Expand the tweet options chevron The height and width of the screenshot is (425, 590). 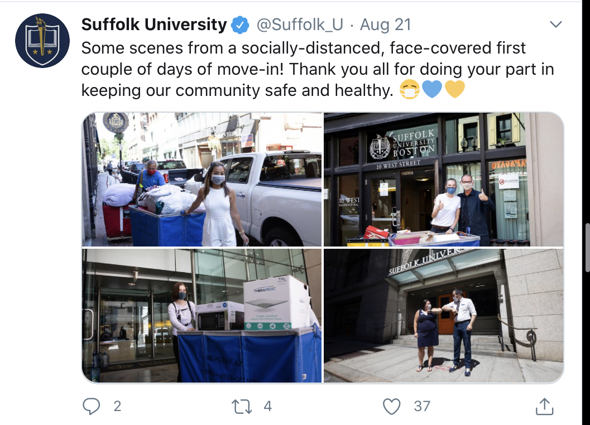(556, 25)
